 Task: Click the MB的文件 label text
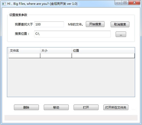pos(76,25)
